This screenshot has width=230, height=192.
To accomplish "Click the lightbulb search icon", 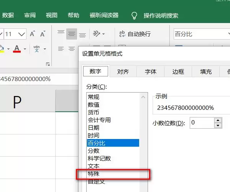I will [x=134, y=16].
